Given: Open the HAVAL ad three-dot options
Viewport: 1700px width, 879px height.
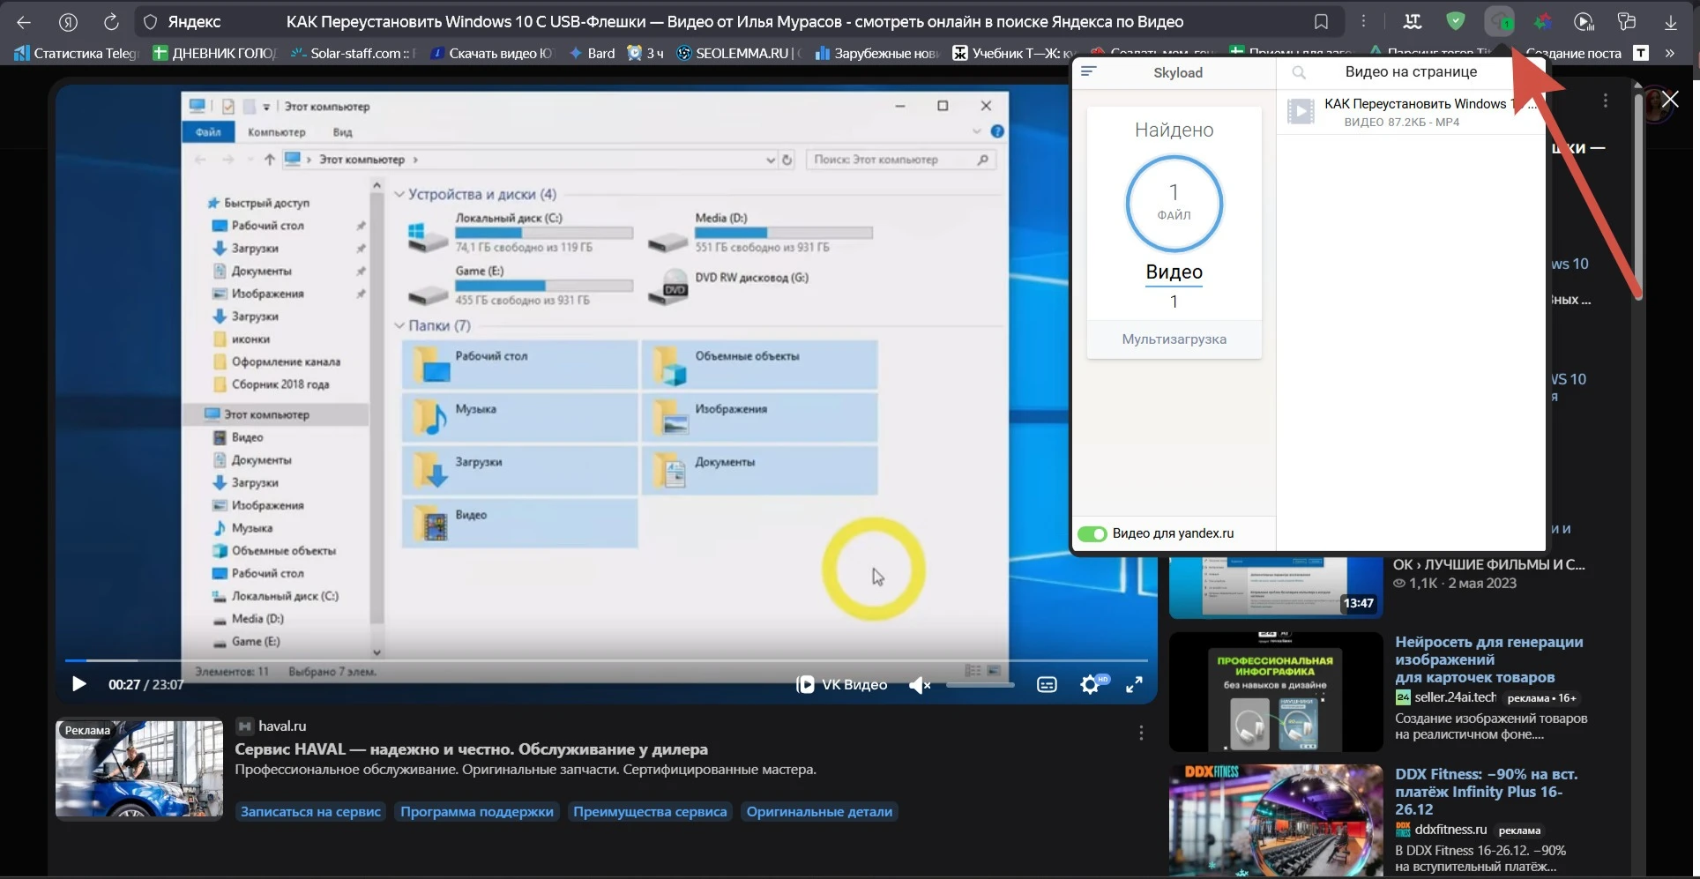Looking at the screenshot, I should (x=1141, y=733).
